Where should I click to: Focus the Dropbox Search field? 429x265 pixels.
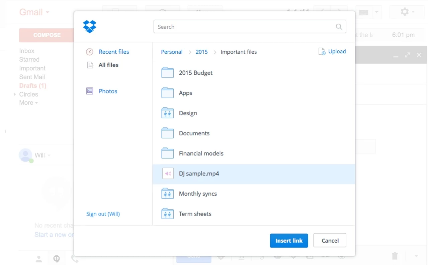pos(250,27)
